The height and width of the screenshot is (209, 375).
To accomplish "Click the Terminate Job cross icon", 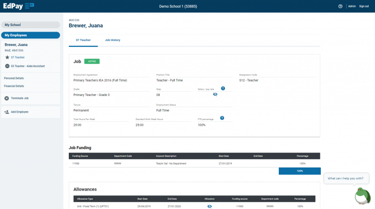I will 7,98.
